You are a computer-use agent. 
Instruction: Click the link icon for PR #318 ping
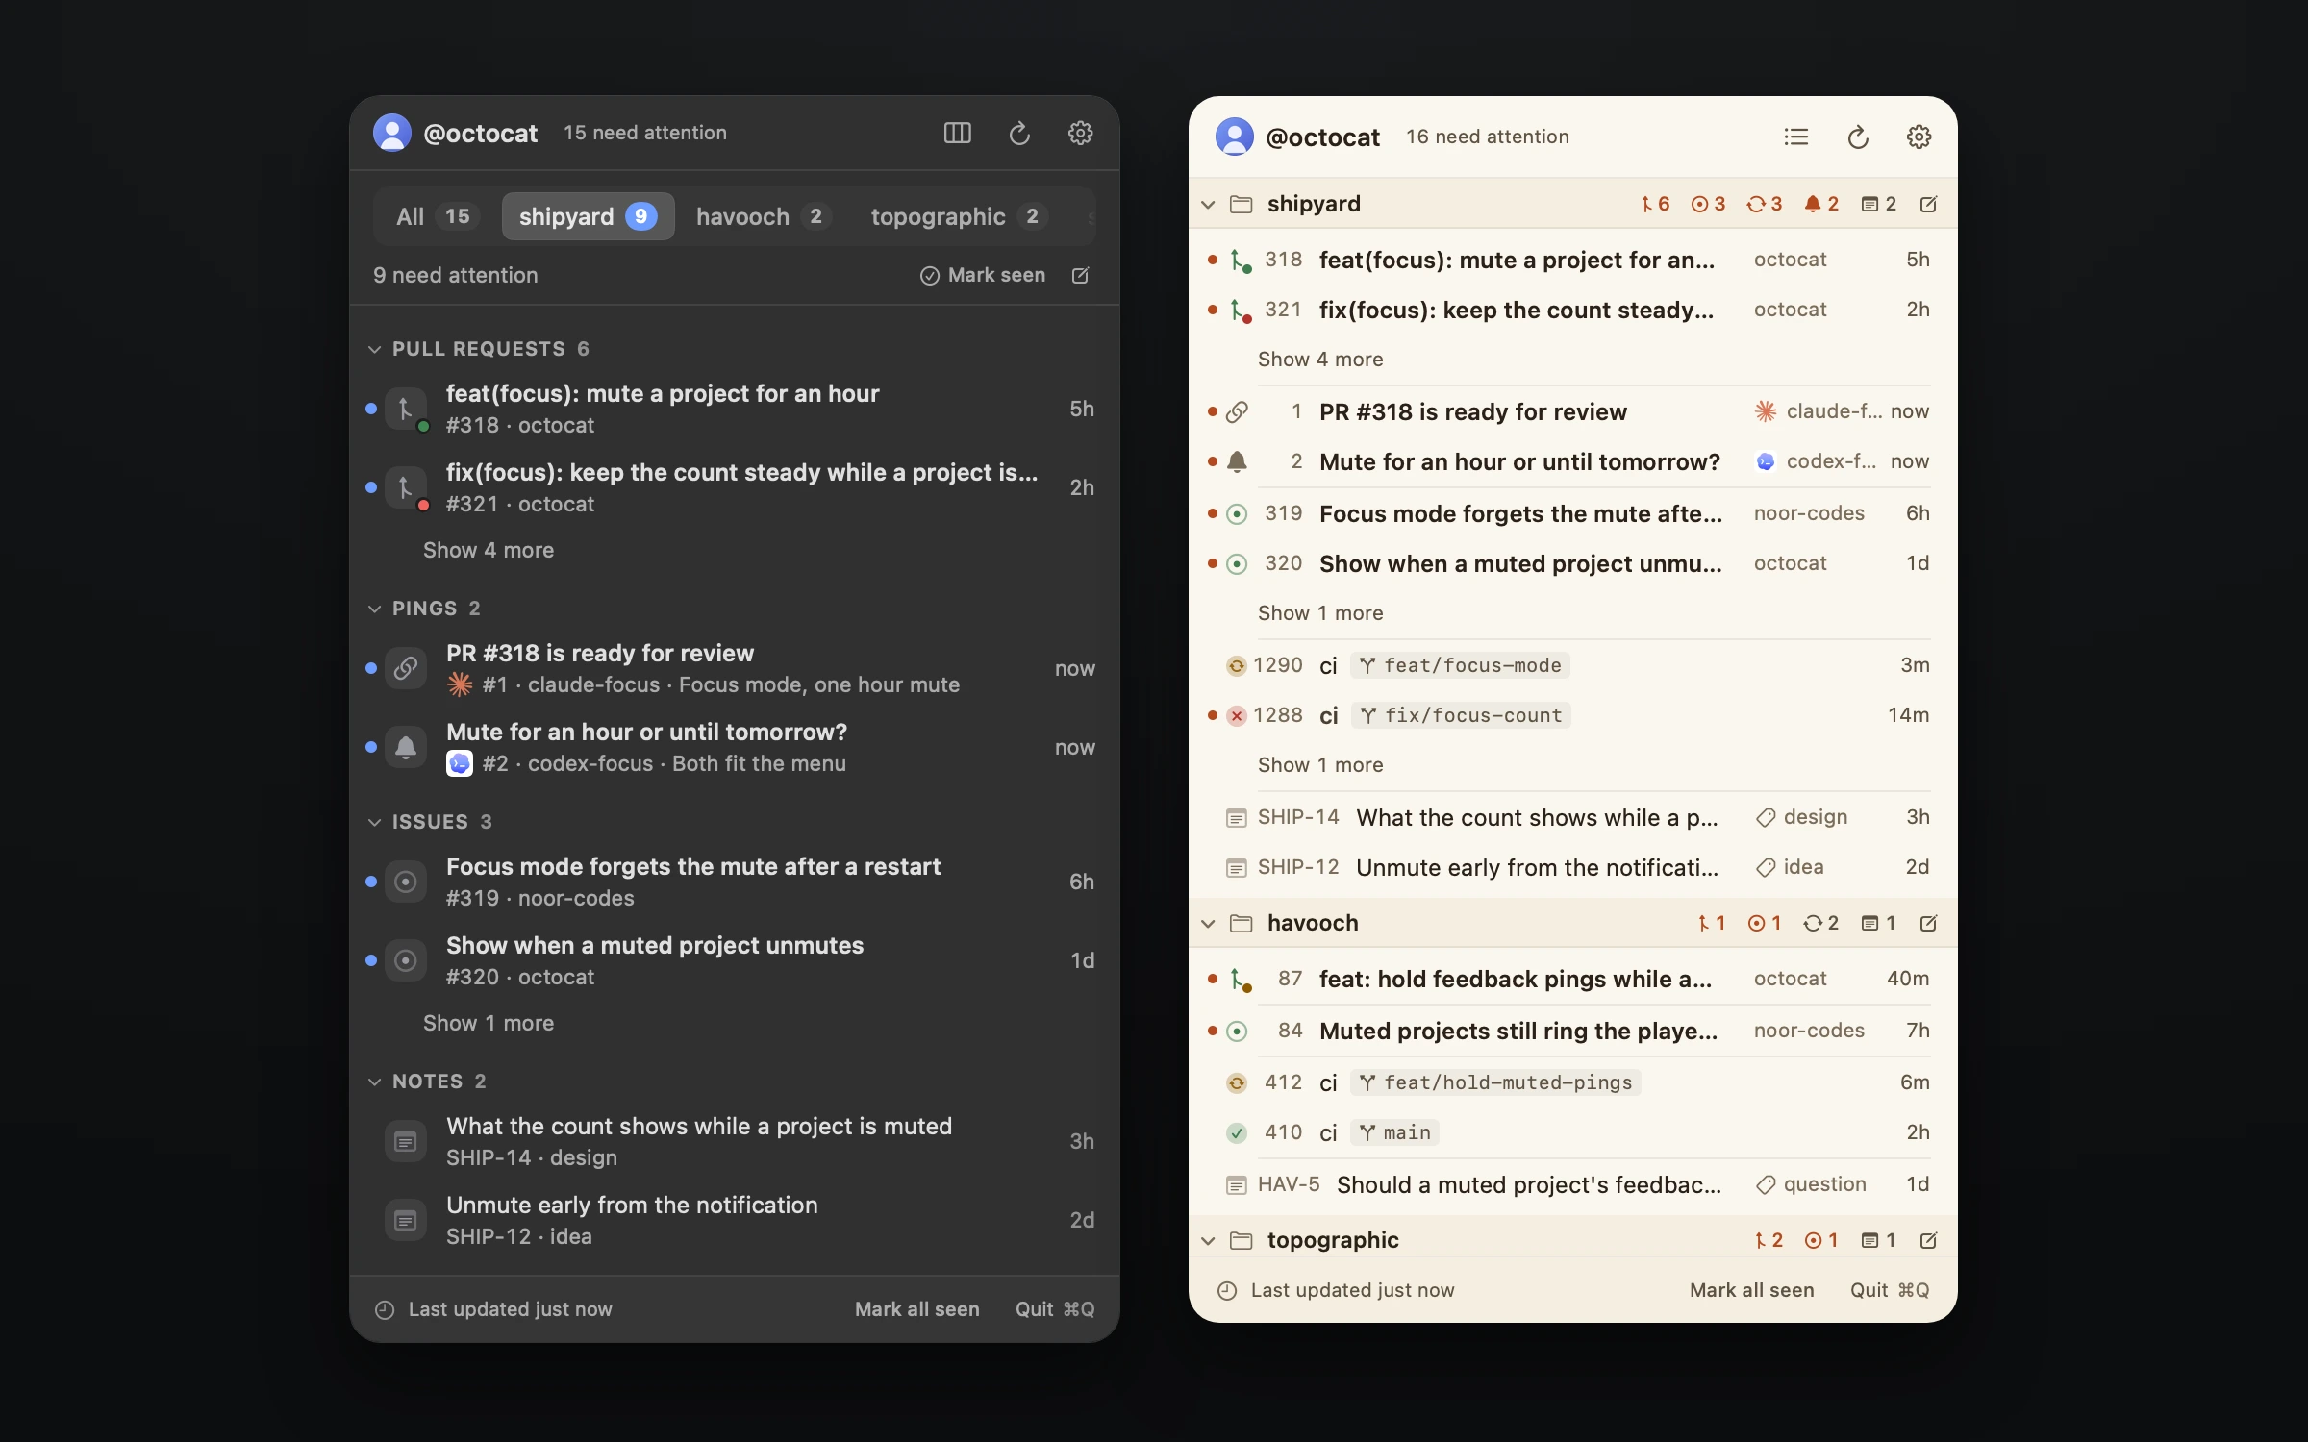[406, 667]
